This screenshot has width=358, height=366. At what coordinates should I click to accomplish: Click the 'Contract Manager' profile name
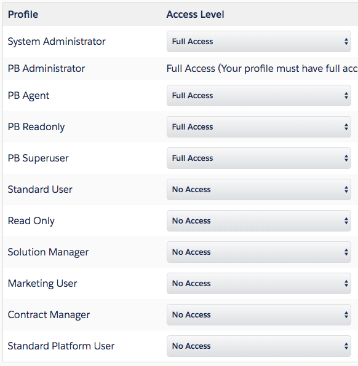click(x=49, y=315)
